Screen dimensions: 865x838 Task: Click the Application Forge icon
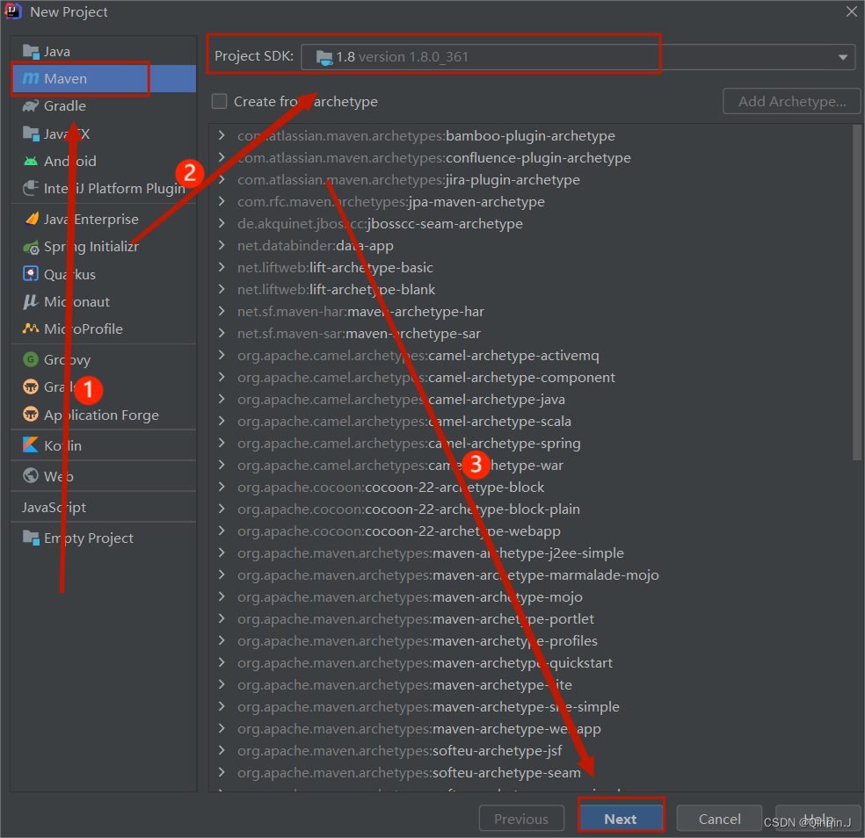click(x=31, y=414)
